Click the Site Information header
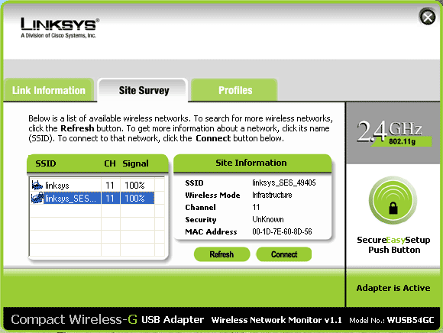The image size is (443, 333). pyautogui.click(x=251, y=163)
